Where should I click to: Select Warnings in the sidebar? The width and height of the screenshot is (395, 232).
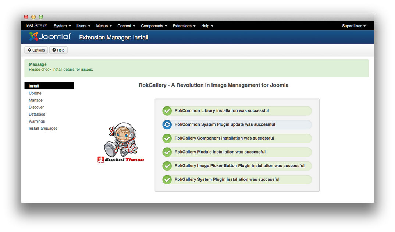37,121
